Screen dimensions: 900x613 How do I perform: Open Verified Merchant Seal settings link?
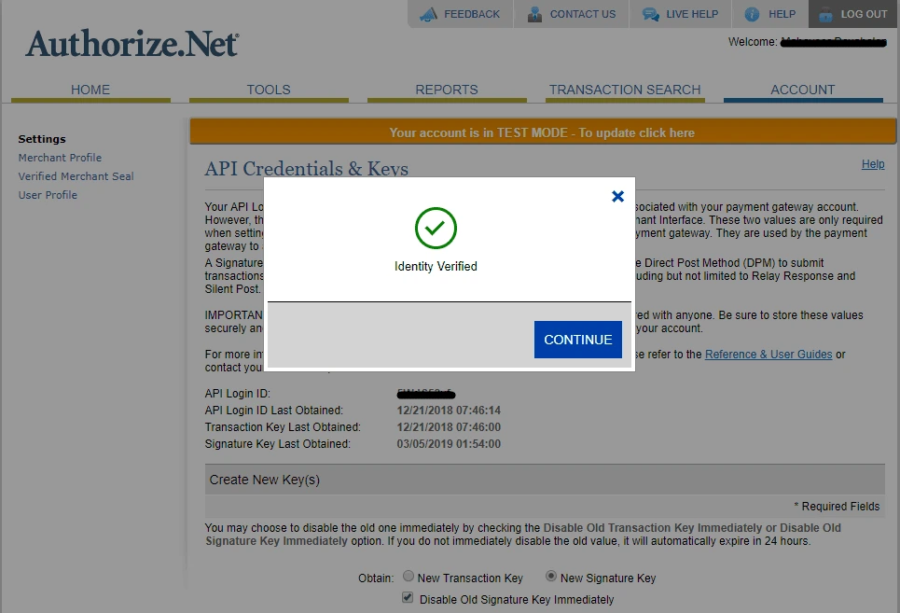click(x=76, y=176)
